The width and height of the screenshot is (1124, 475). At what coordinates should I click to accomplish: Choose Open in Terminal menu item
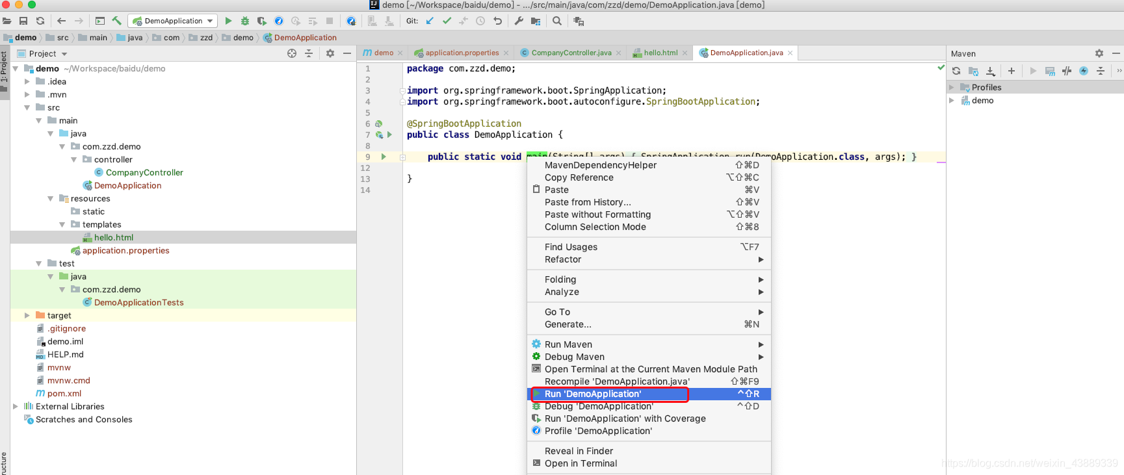[x=649, y=463]
